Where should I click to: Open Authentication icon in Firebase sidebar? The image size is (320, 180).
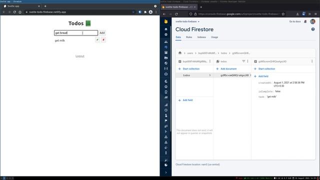coord(166,42)
